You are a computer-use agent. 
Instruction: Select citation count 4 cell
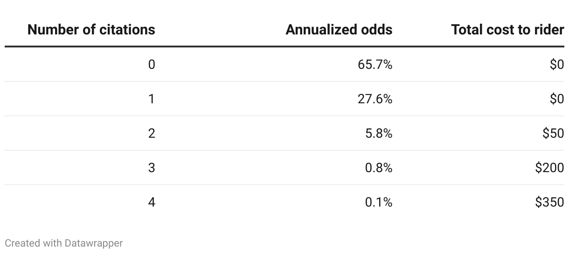click(x=152, y=202)
